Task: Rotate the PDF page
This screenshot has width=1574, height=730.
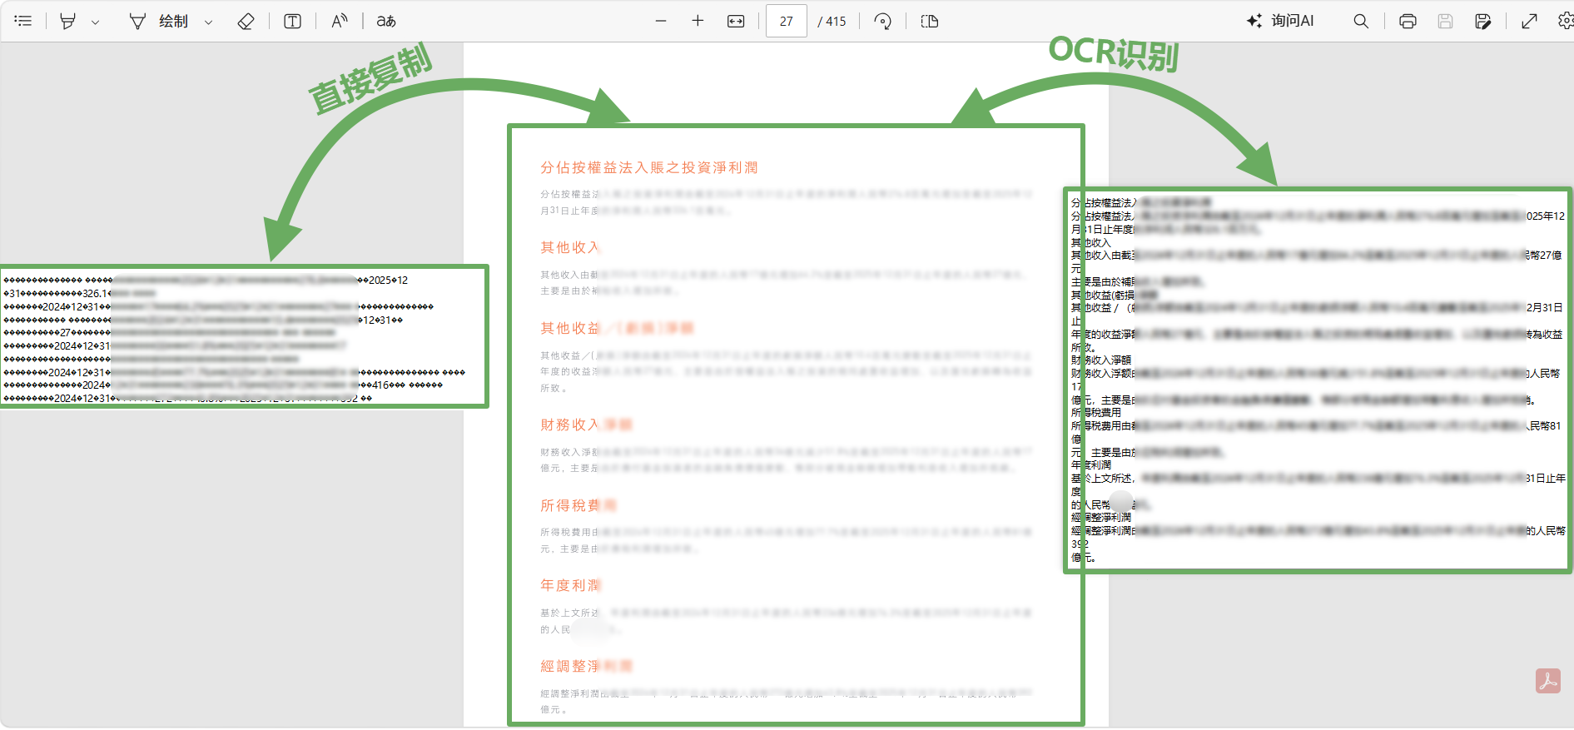Action: coord(883,21)
